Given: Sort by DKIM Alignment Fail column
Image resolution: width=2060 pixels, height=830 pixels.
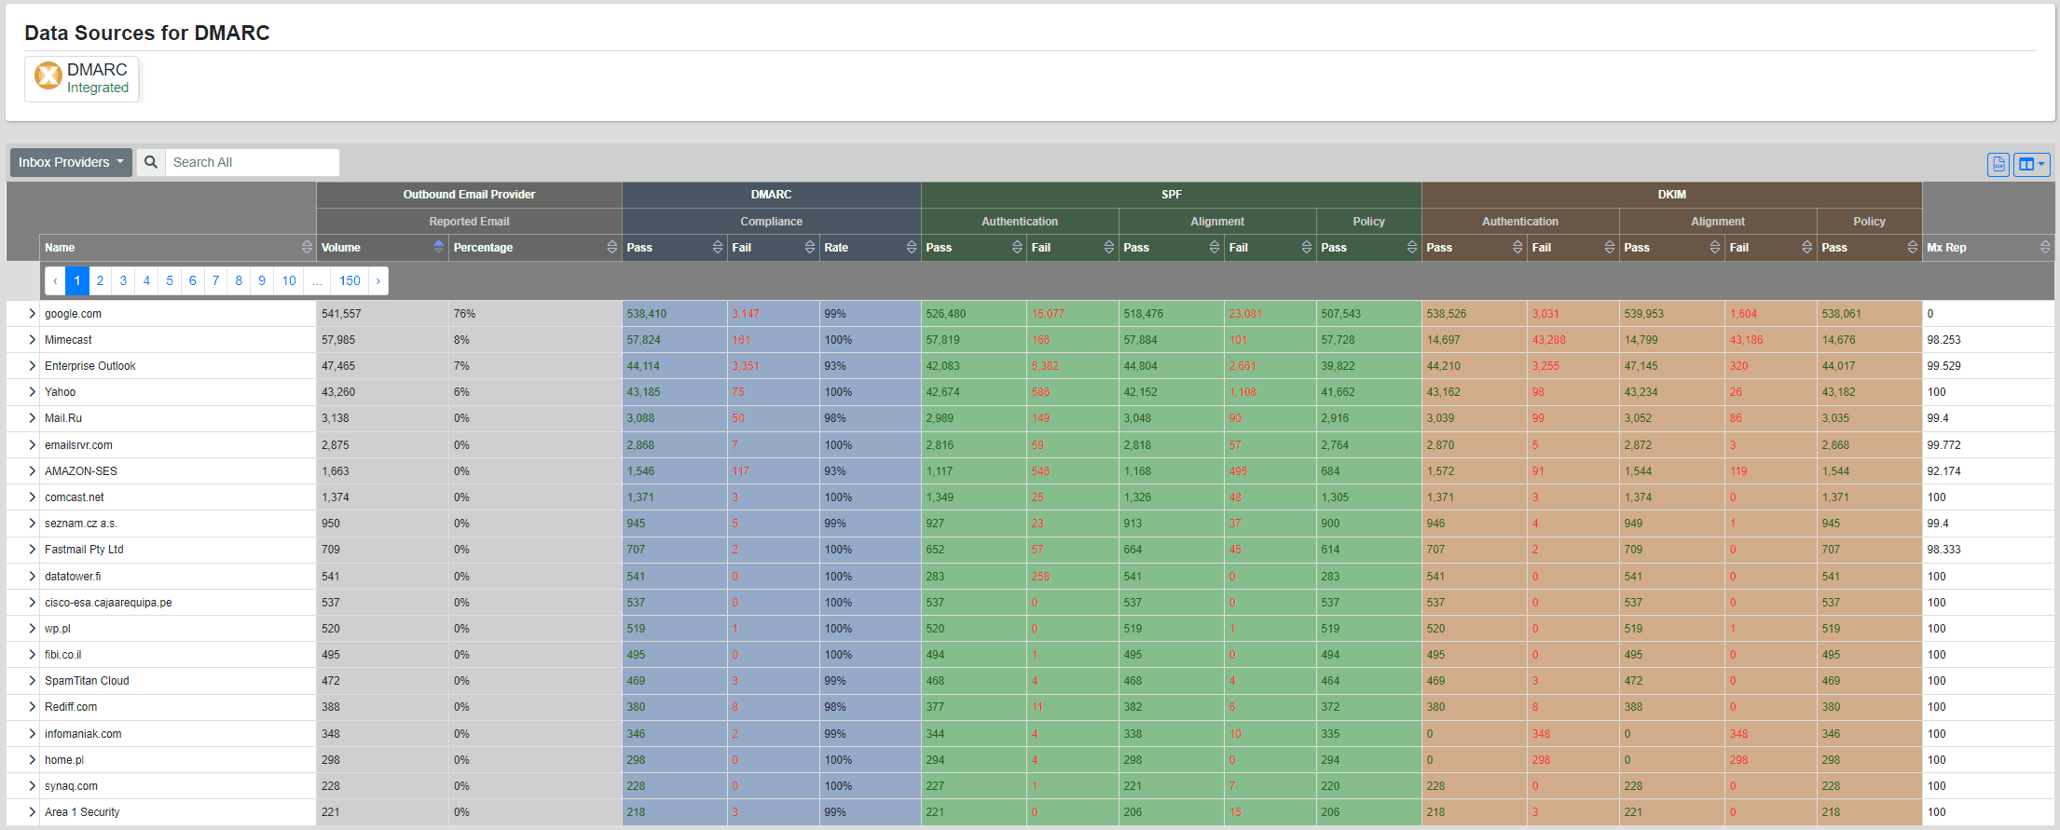Looking at the screenshot, I should [x=1771, y=248].
